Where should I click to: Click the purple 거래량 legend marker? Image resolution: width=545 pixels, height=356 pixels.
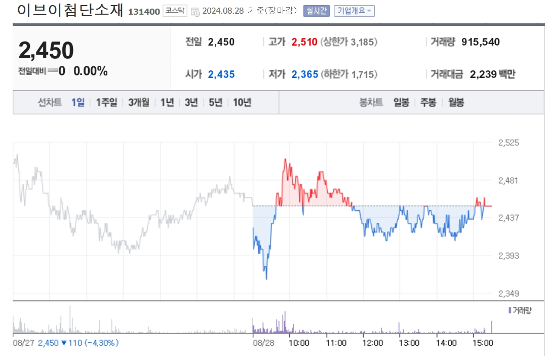[x=510, y=310]
